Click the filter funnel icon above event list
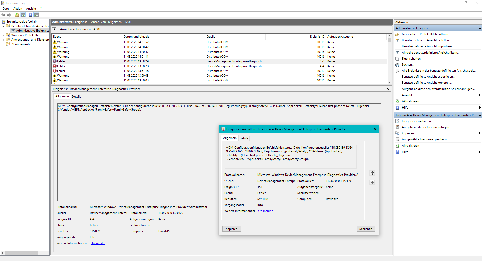 tap(54, 29)
